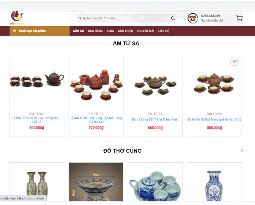Go to Cửa Hàng page

(x=95, y=31)
